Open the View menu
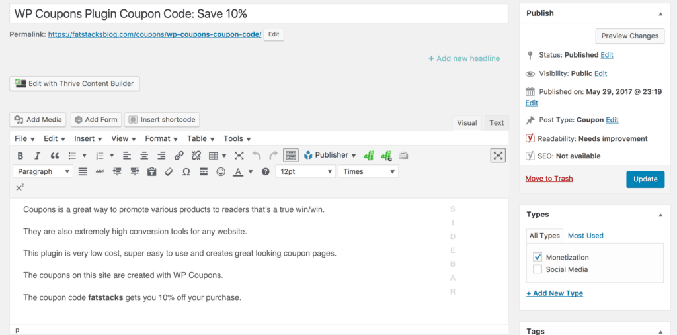The height and width of the screenshot is (335, 677). (124, 139)
